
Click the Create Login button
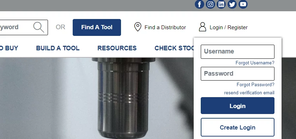237,127
